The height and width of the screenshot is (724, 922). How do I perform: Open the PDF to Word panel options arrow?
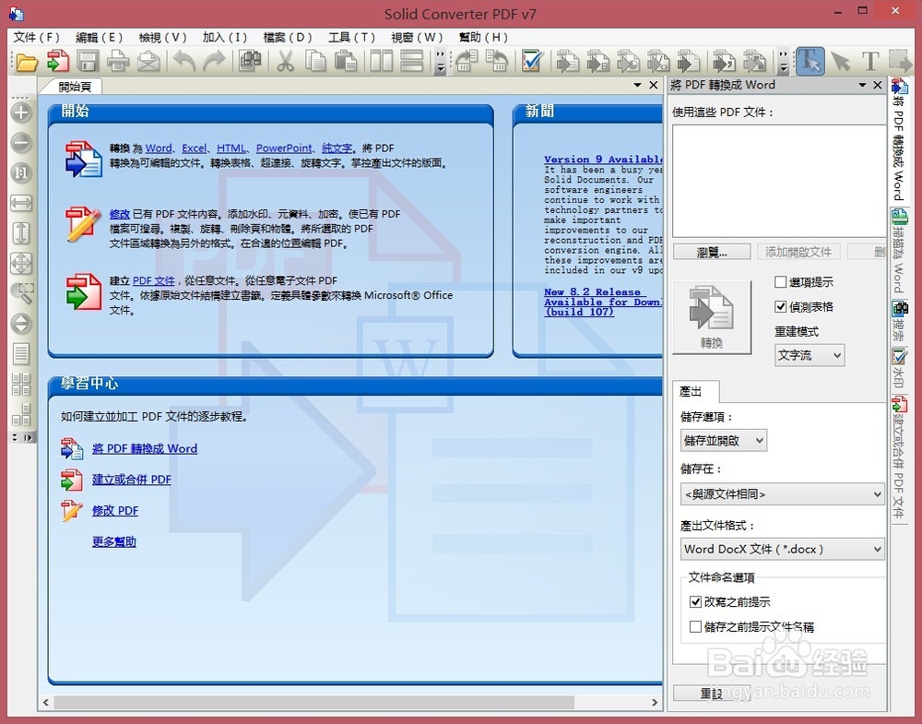point(863,85)
